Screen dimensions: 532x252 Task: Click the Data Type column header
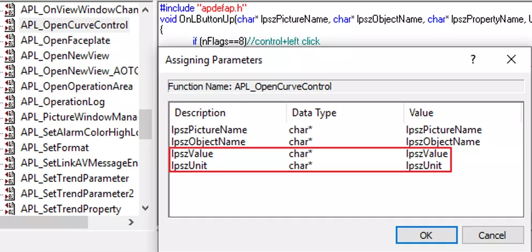click(345, 113)
